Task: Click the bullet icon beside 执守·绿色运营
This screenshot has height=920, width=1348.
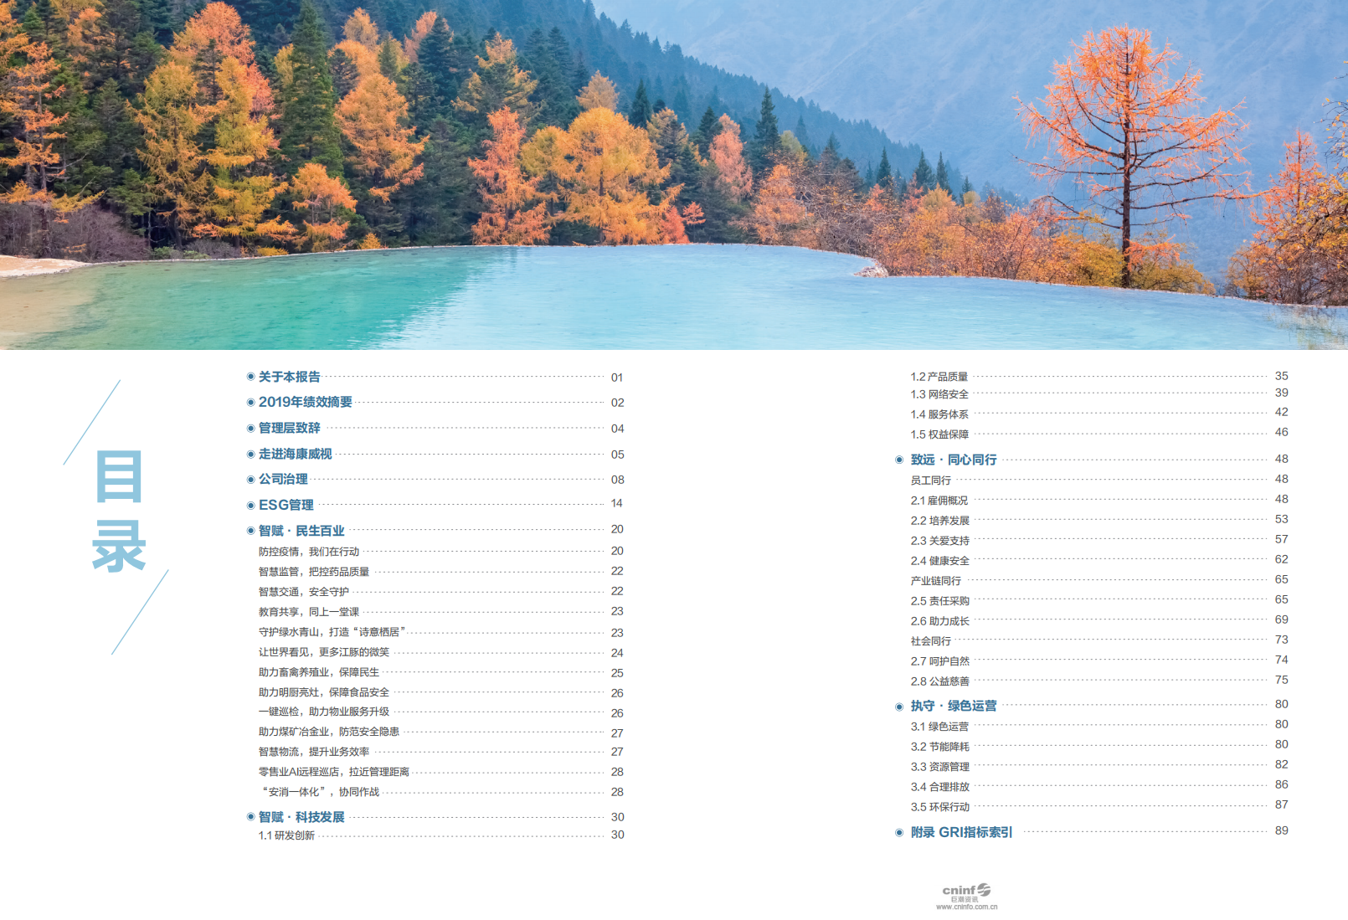Action: point(898,705)
